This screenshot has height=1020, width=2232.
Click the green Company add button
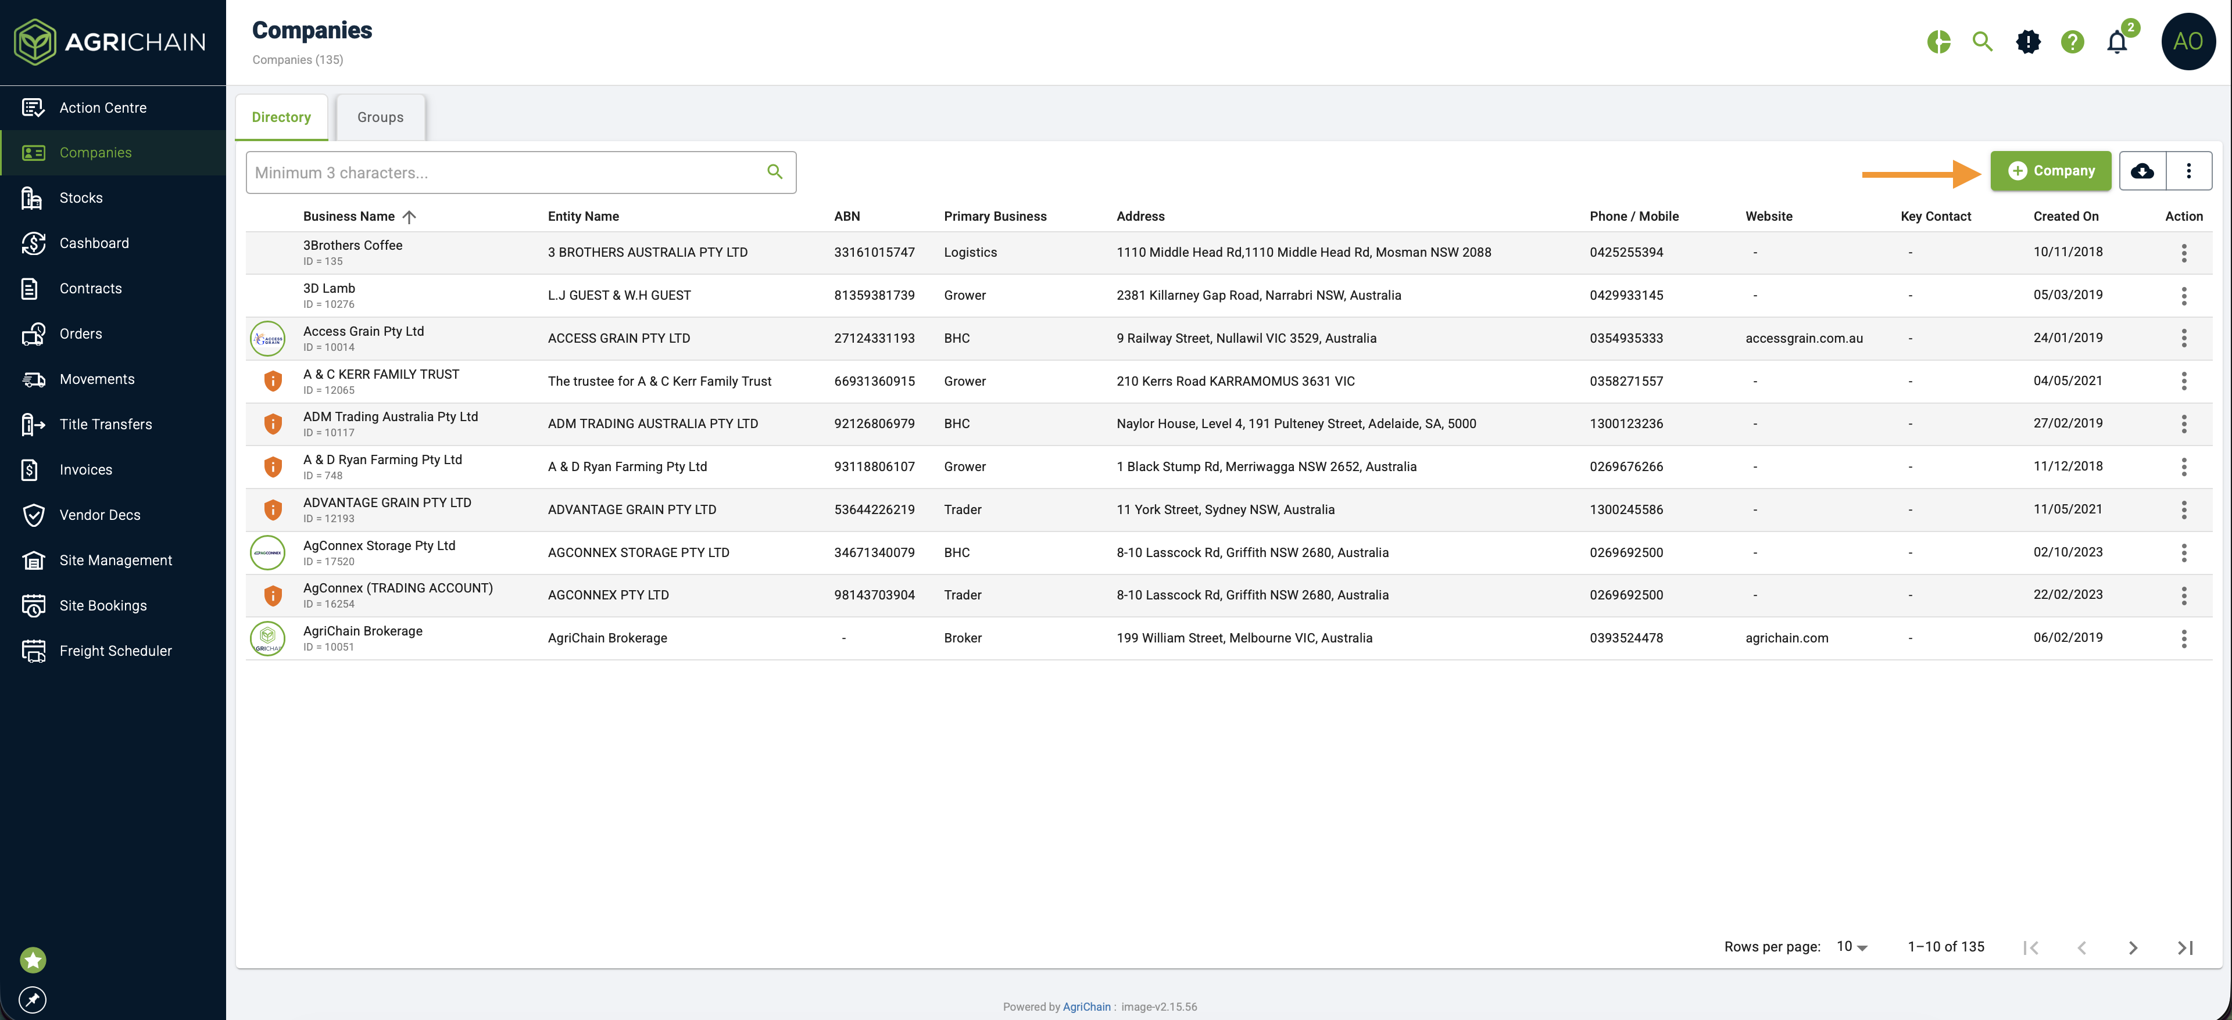(x=2051, y=171)
